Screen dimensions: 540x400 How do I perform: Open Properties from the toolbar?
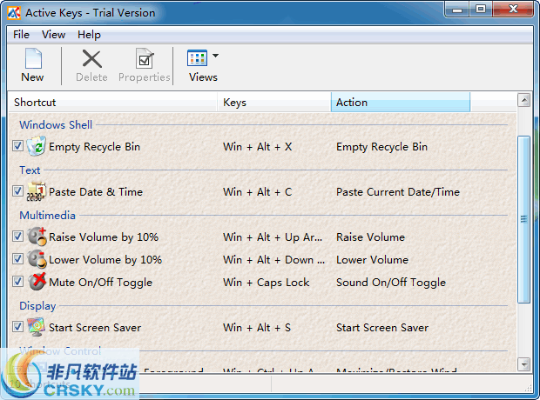click(x=145, y=59)
